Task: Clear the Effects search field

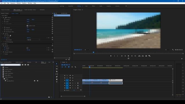Action: [20, 65]
